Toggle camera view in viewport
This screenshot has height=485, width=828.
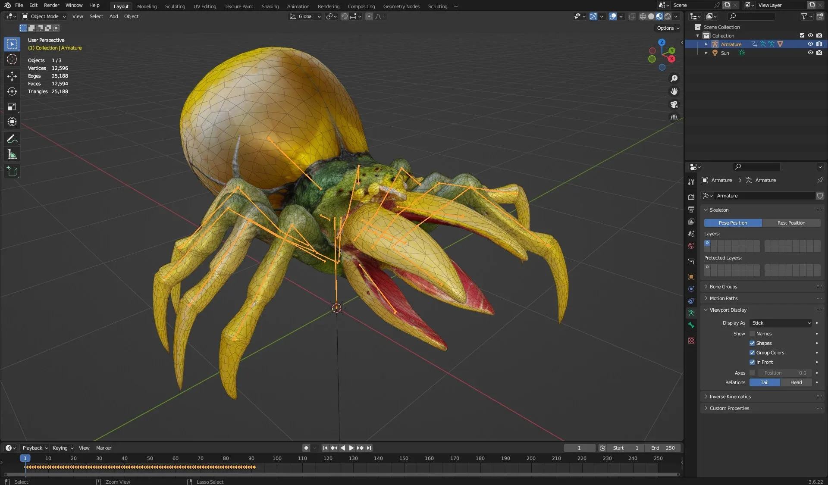tap(674, 104)
